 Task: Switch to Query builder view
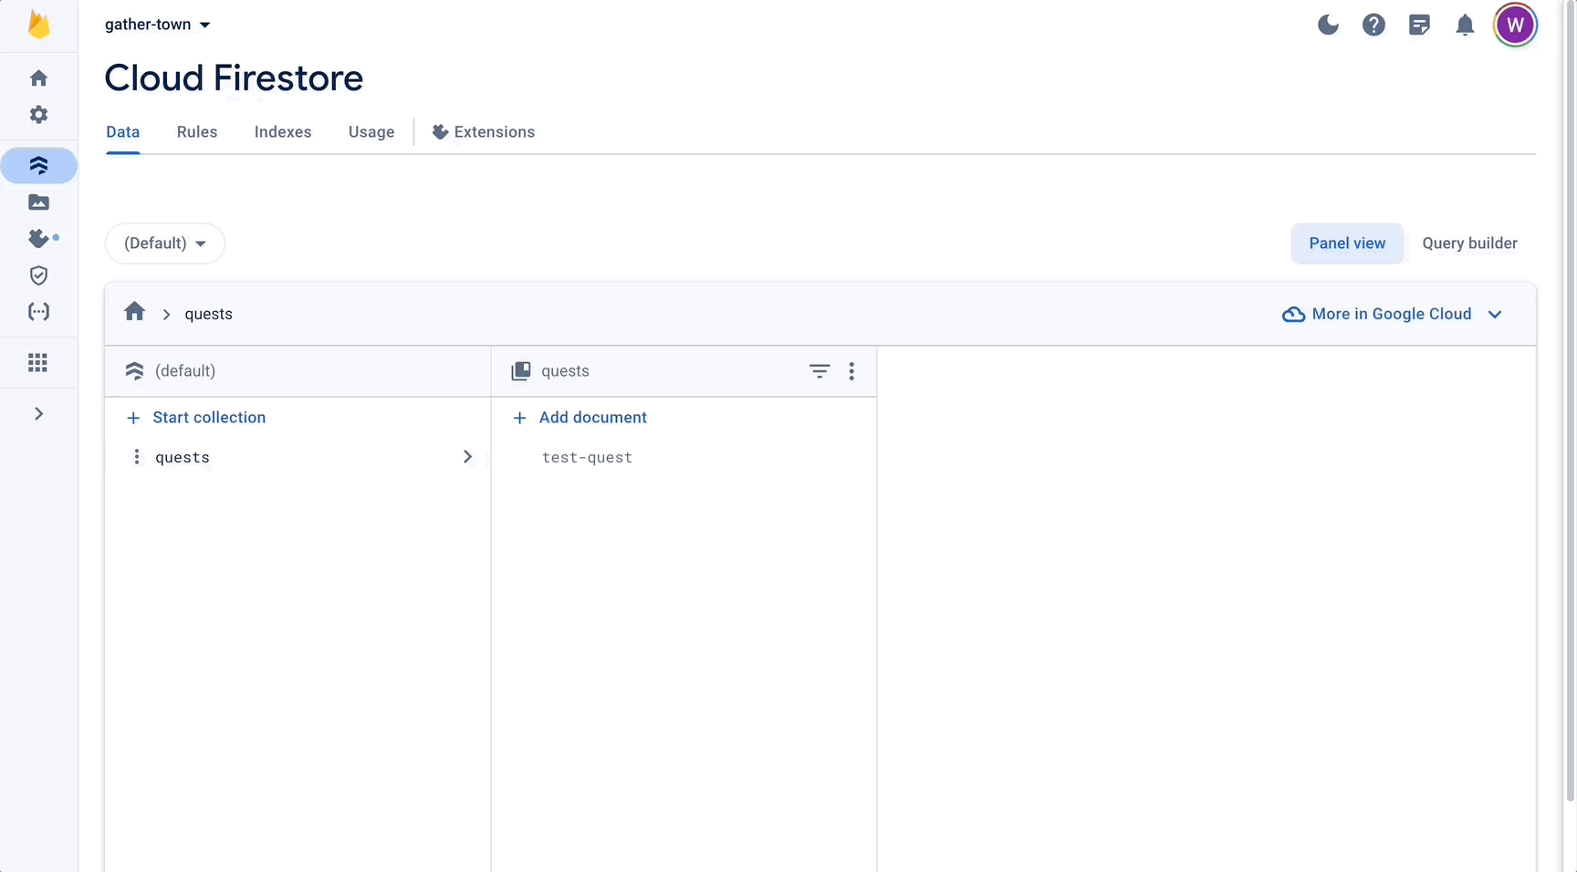tap(1469, 244)
